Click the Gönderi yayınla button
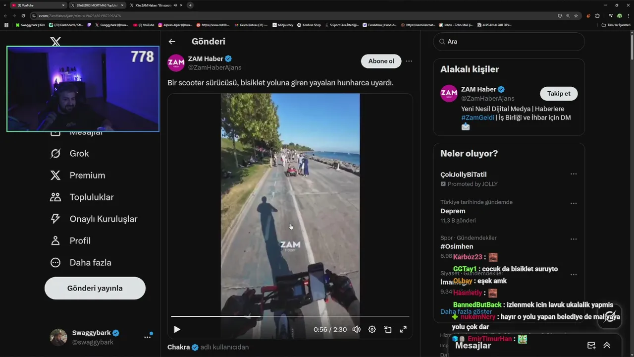The image size is (634, 357). (x=95, y=288)
